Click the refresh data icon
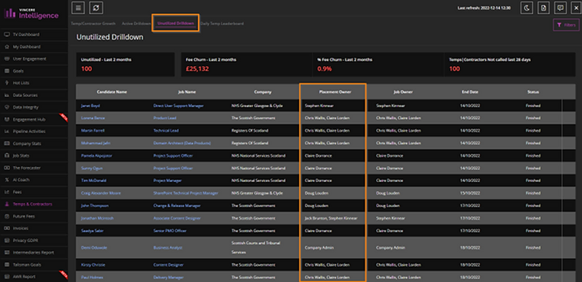Screen dimensions: 582x282 tap(97, 8)
